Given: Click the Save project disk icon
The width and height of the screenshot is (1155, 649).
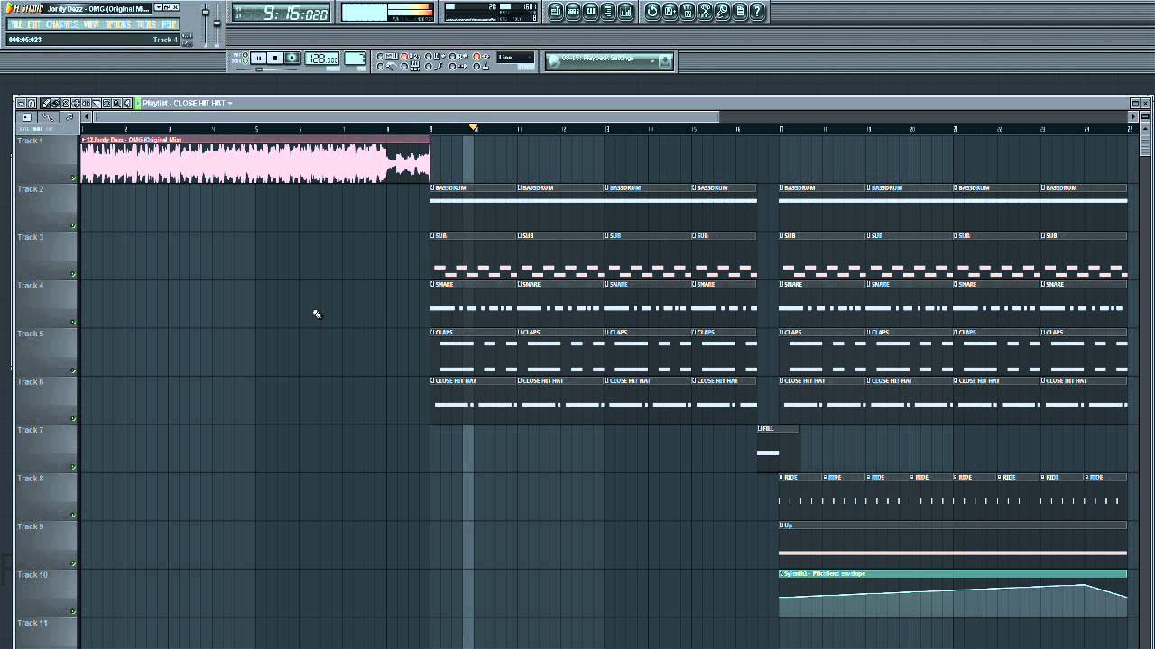Looking at the screenshot, I should click(x=687, y=11).
